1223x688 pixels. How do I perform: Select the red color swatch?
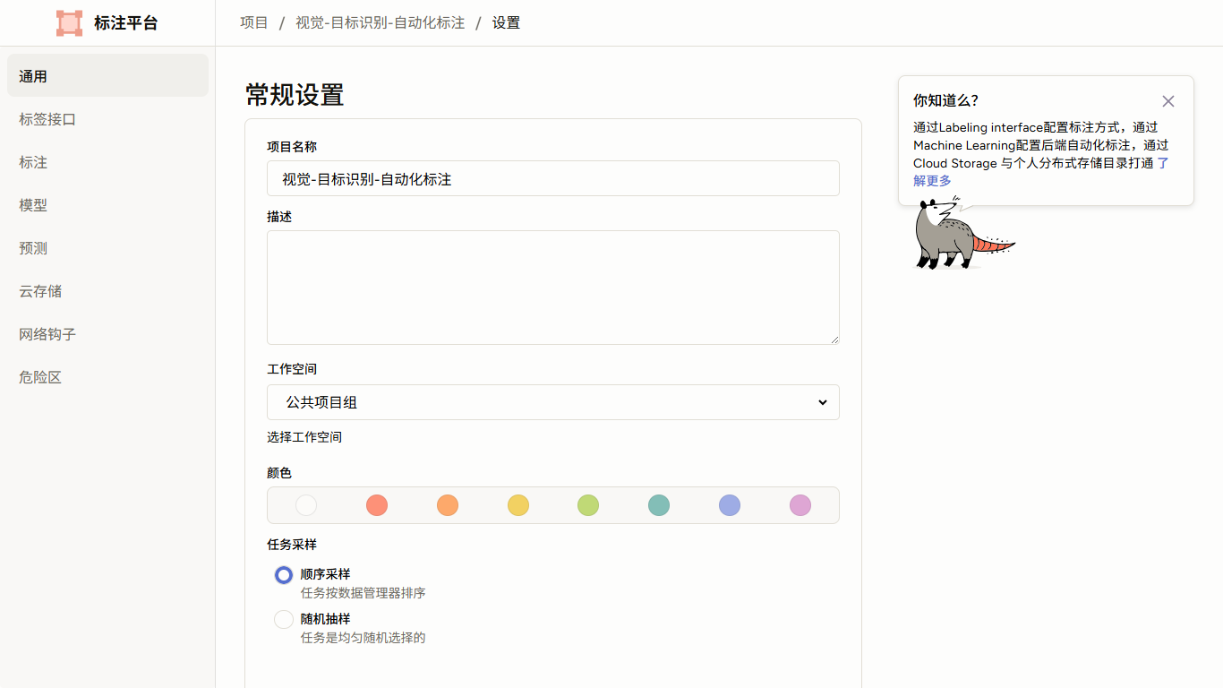pos(377,505)
